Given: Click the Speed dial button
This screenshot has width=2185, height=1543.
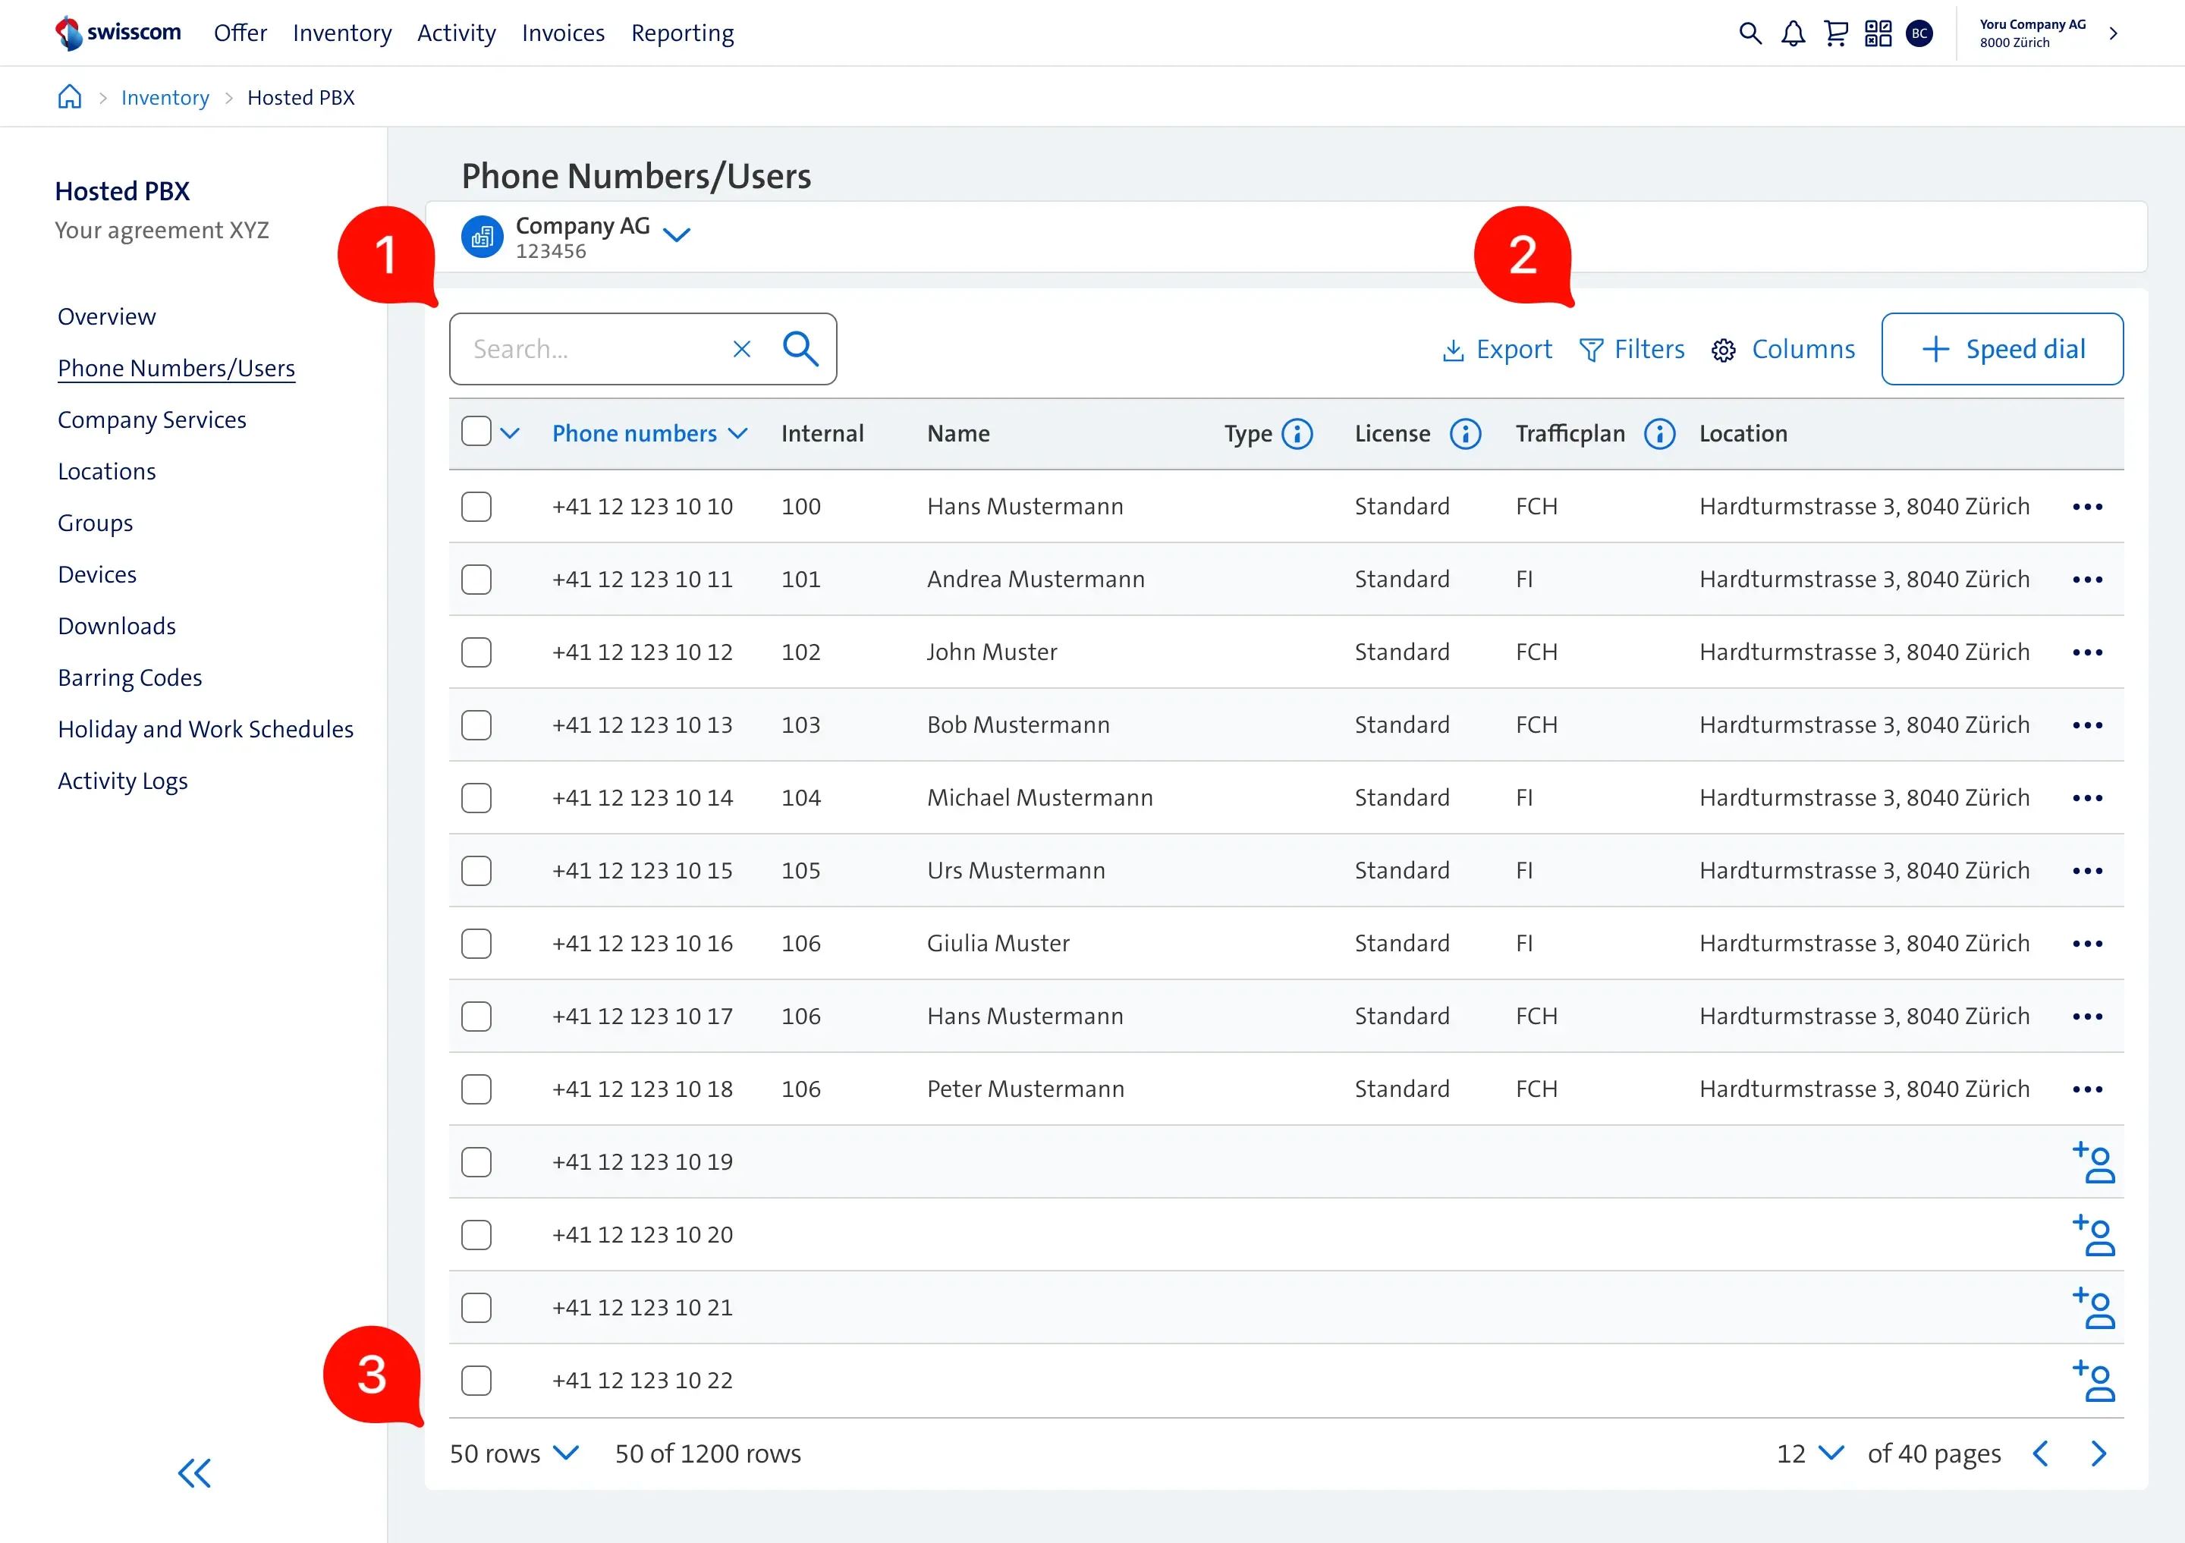Looking at the screenshot, I should coord(2001,349).
